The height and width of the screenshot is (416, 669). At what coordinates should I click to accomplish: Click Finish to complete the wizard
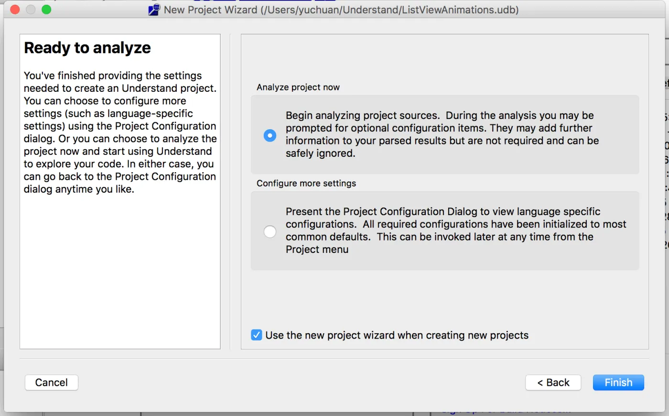point(618,383)
